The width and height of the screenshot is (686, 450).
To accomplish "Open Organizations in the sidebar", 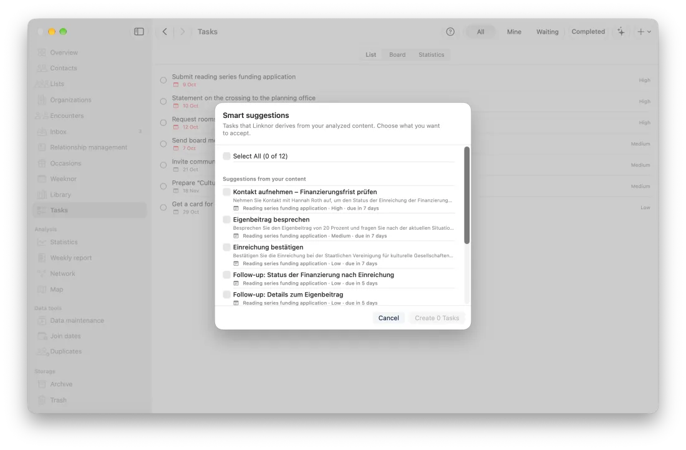I will tap(90, 100).
